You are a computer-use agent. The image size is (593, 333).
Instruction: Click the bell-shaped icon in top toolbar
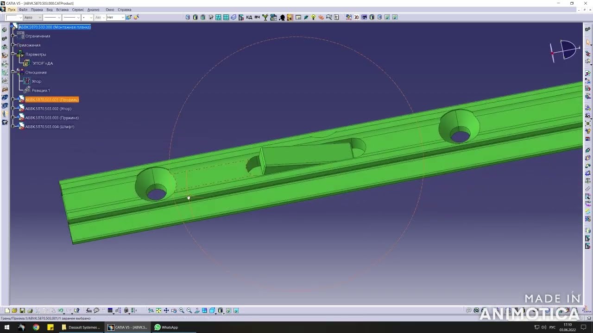[282, 17]
